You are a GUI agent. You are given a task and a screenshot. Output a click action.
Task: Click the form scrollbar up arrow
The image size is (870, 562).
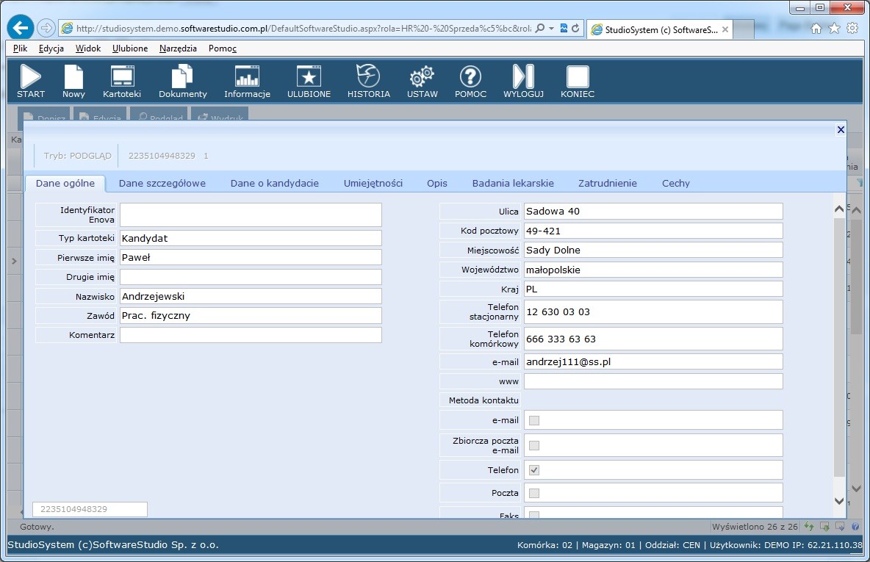pos(839,209)
